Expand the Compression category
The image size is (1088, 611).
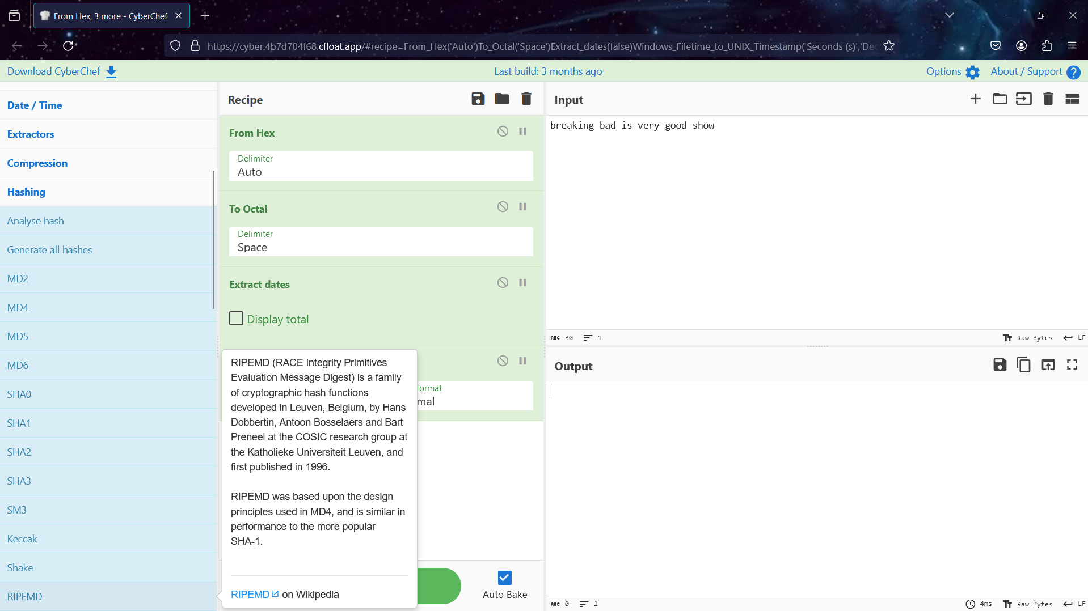[108, 163]
